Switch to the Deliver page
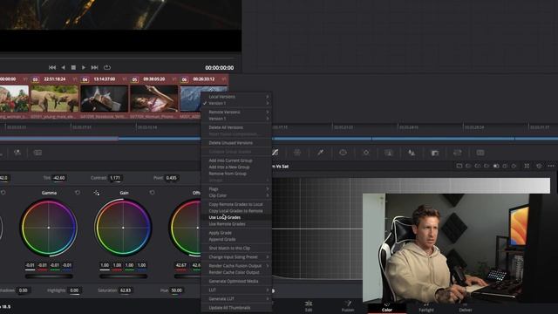The width and height of the screenshot is (558, 314). 465,306
